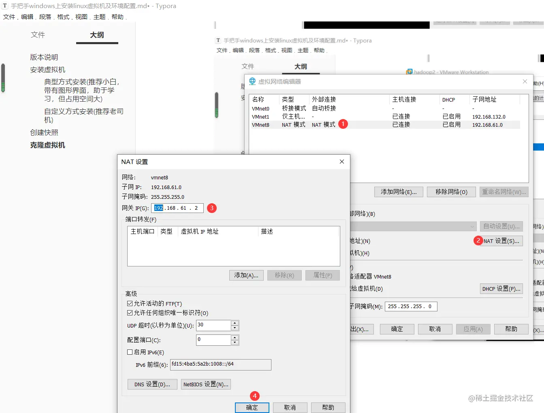Cancel the Virtual Network Editor
Screen dimensions: 544x413
[x=435, y=329]
